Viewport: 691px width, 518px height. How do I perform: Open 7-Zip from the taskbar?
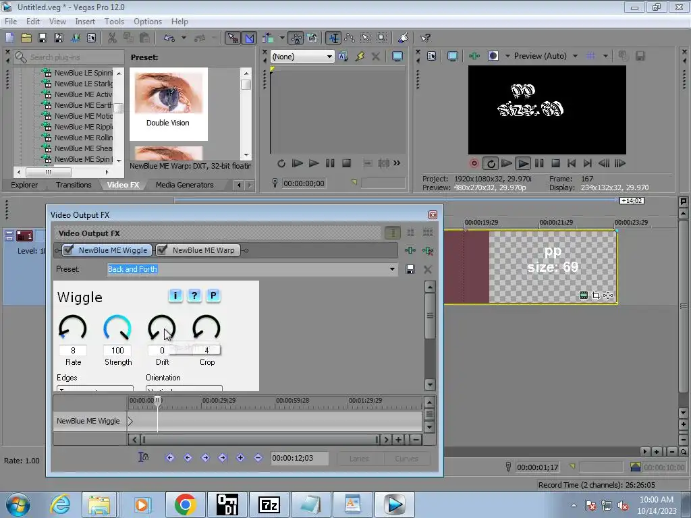(269, 505)
